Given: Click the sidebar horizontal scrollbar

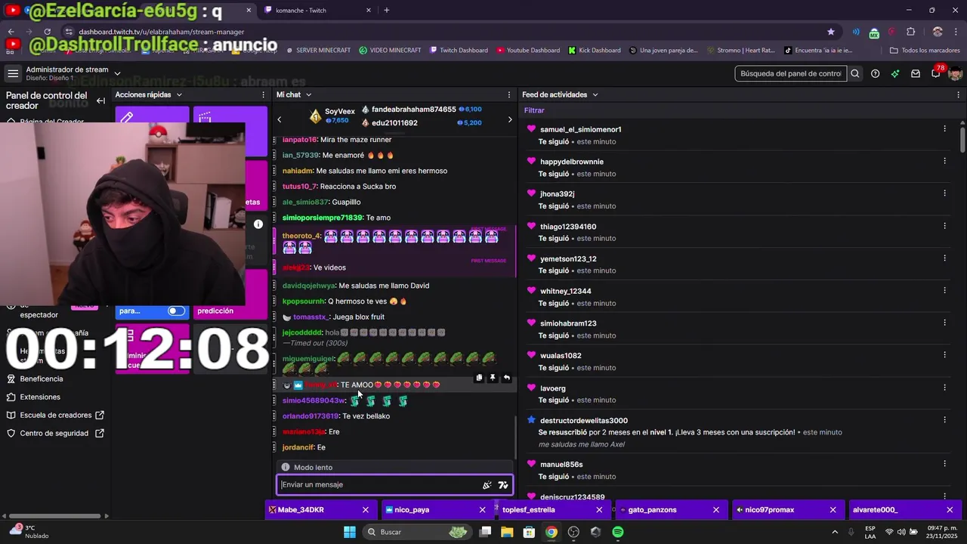Looking at the screenshot, I should [x=54, y=516].
